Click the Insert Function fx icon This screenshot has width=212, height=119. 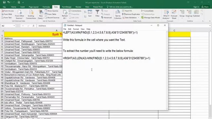[33, 26]
